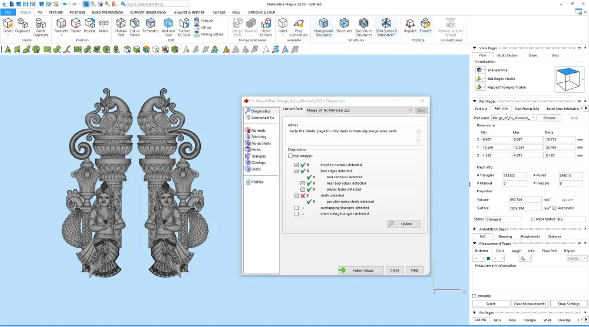This screenshot has width=589, height=327.
Task: Open the SUPPORT GENERATION ribbon tab
Action: pos(148,12)
